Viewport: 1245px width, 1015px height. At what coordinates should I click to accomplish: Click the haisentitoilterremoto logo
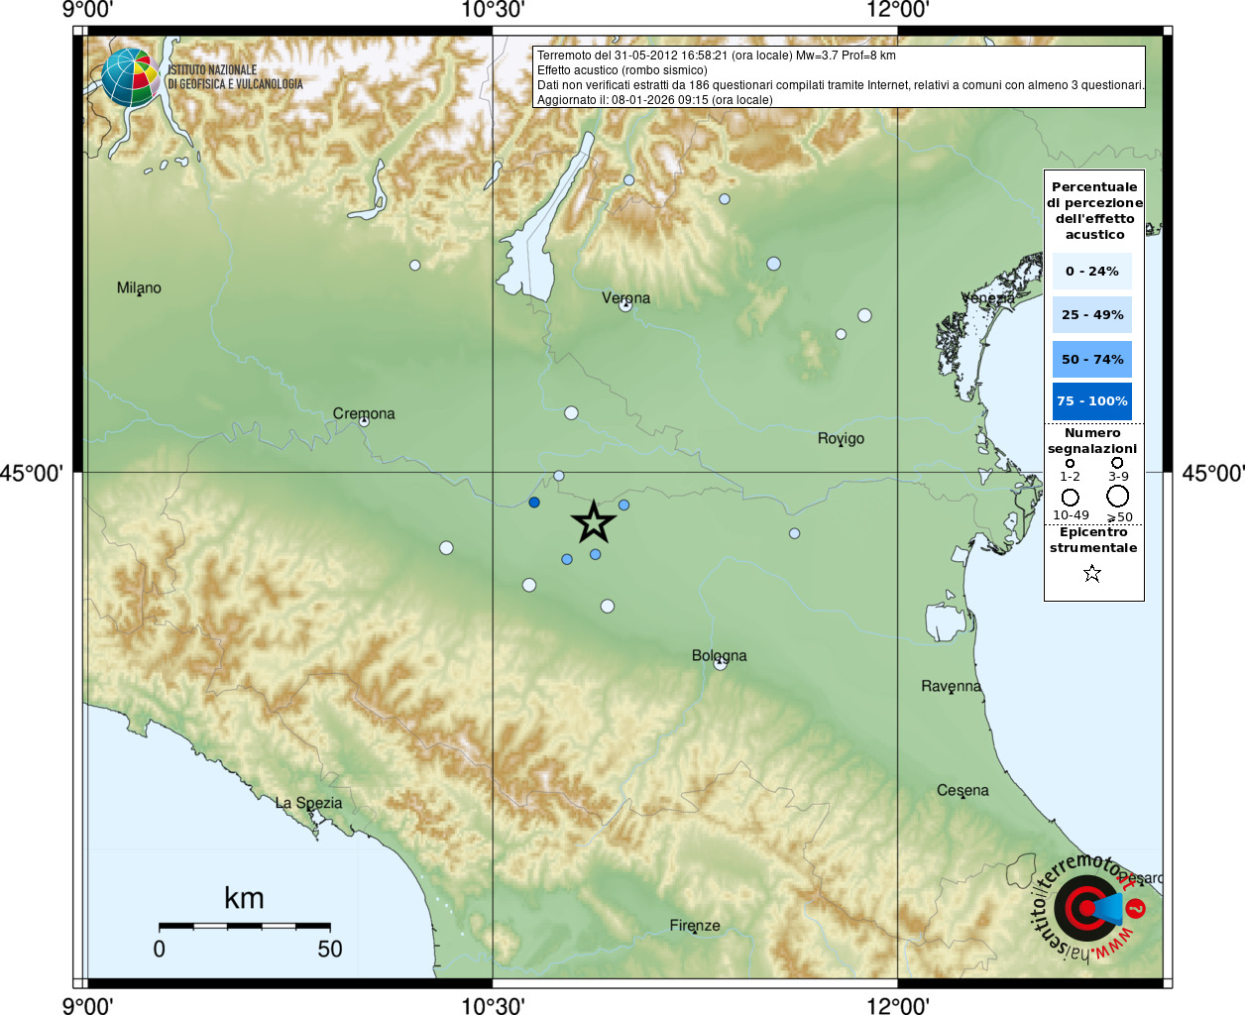(x=1088, y=907)
